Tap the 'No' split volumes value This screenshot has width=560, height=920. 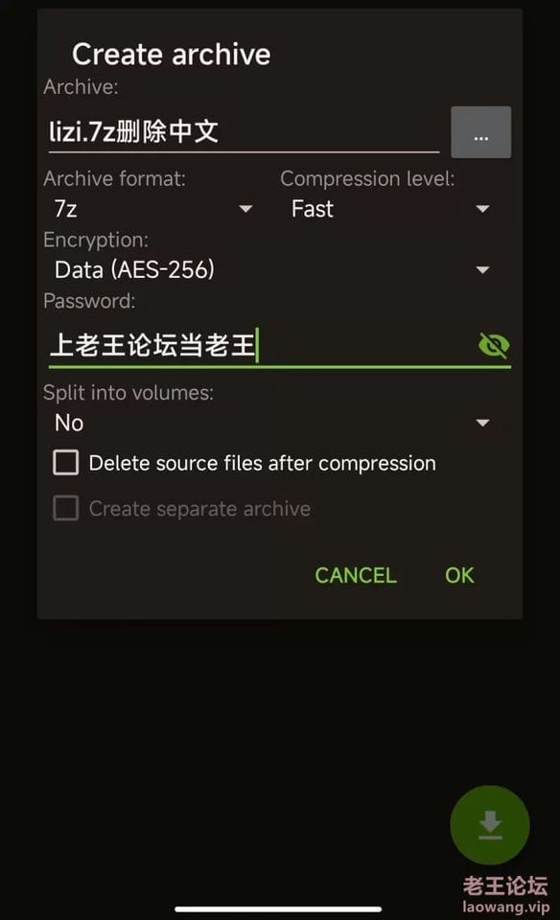tap(69, 423)
